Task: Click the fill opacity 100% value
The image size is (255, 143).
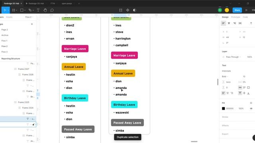Action: click(x=241, y=108)
